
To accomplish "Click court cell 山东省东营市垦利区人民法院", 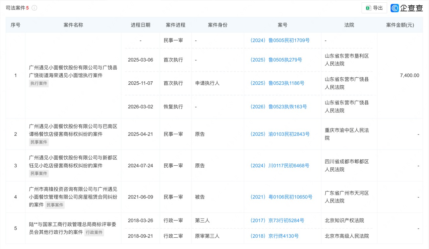I will coord(347,60).
